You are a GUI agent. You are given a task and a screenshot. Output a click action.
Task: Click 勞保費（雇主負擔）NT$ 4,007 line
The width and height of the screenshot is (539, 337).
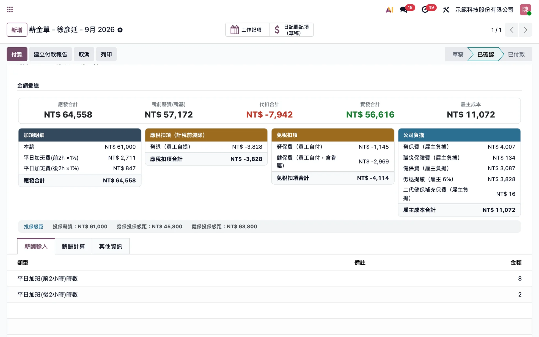(x=459, y=147)
